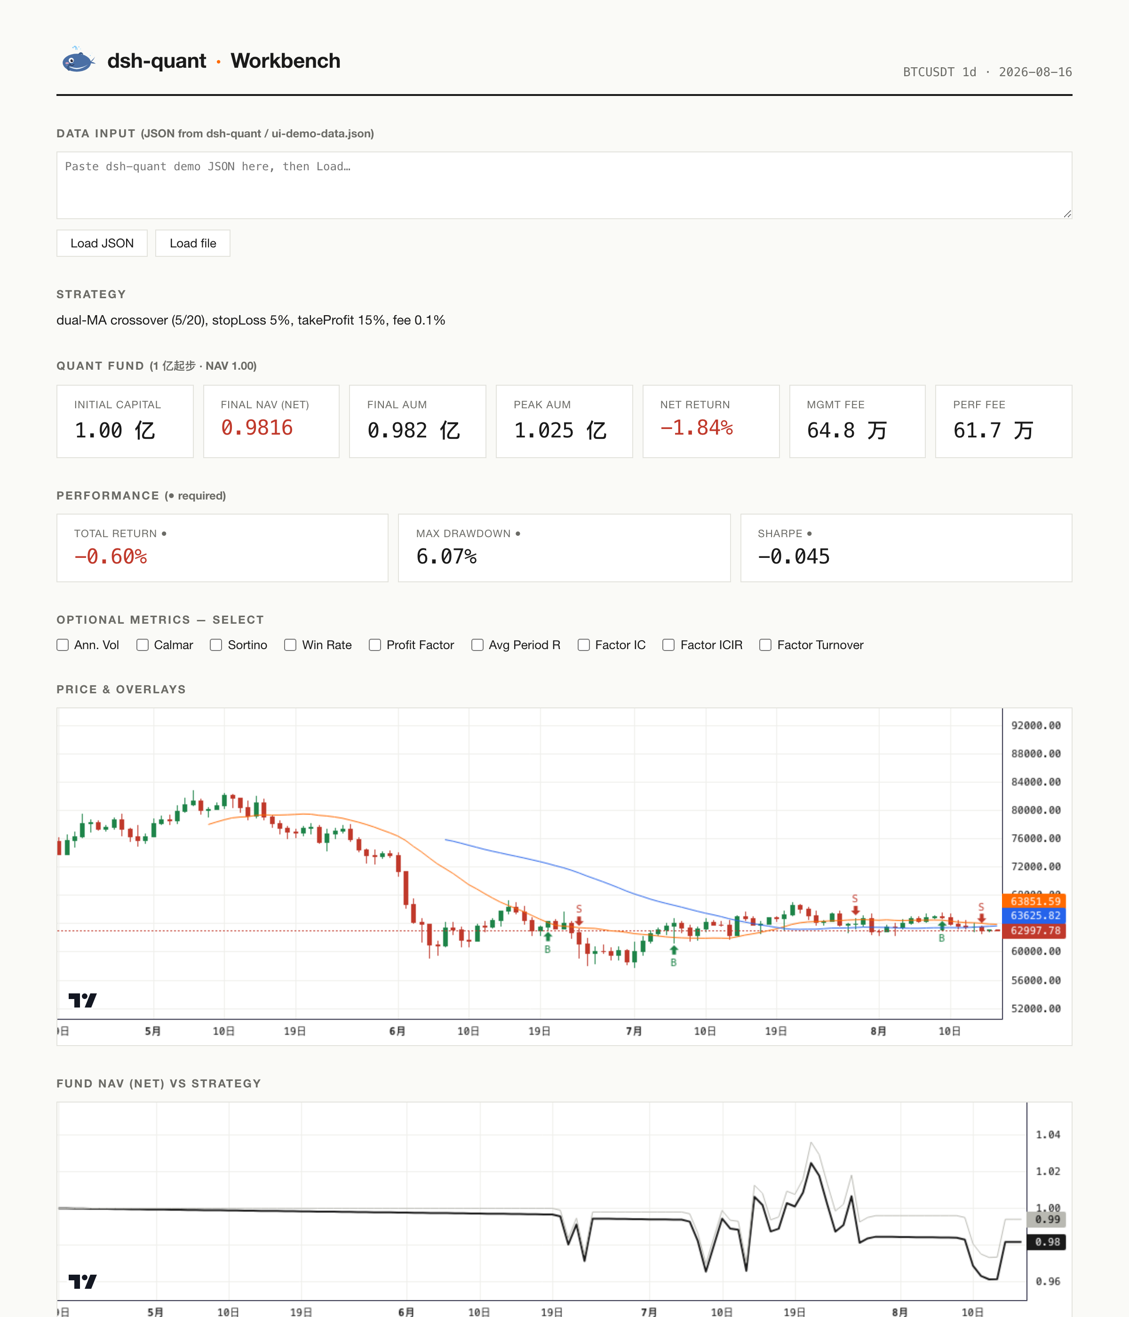Screen dimensions: 1129x1317
Task: Click the dsh-quant whale logo icon
Action: click(x=78, y=60)
